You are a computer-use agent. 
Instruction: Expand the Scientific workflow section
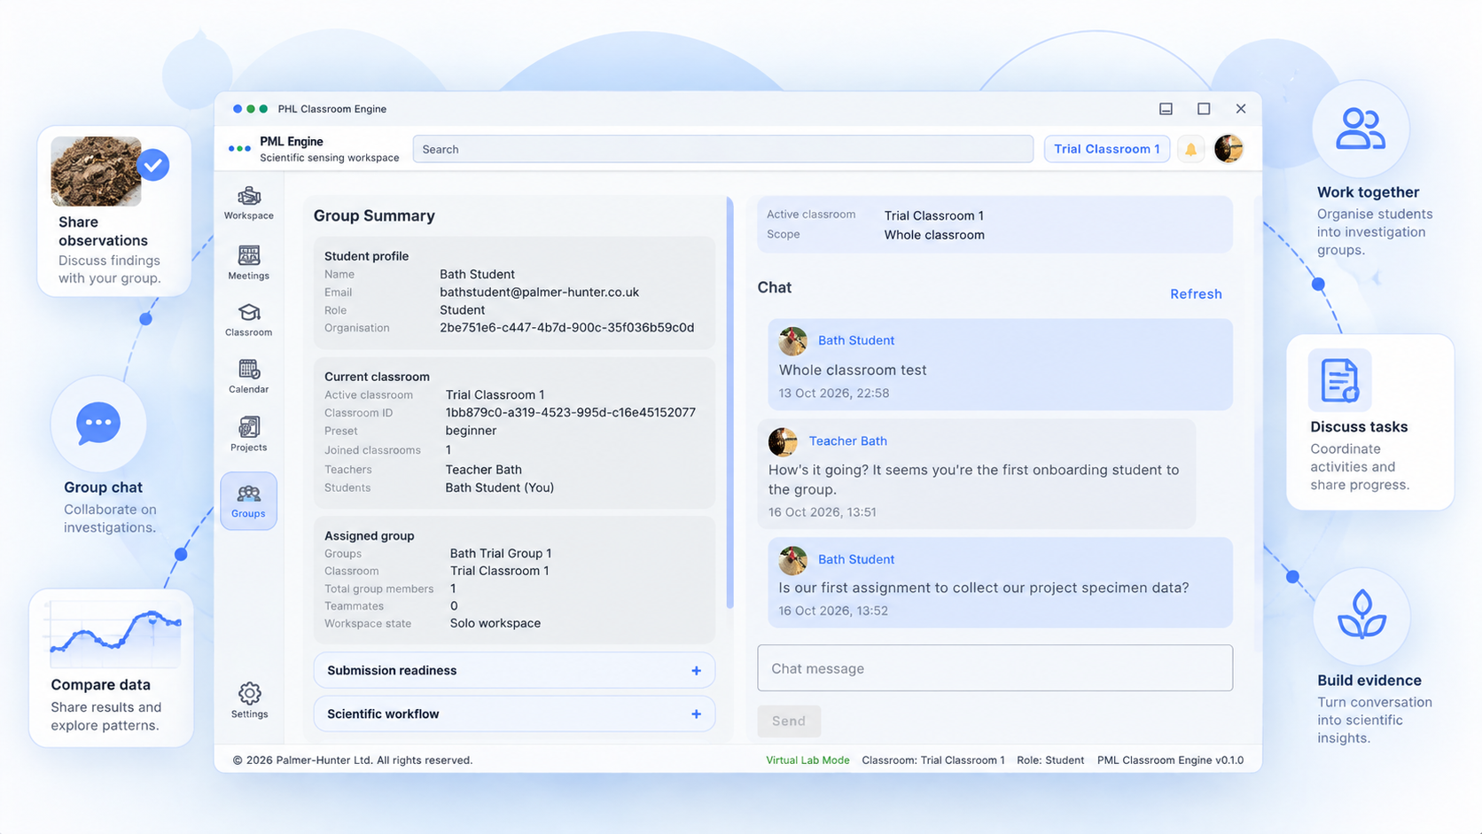tap(514, 713)
